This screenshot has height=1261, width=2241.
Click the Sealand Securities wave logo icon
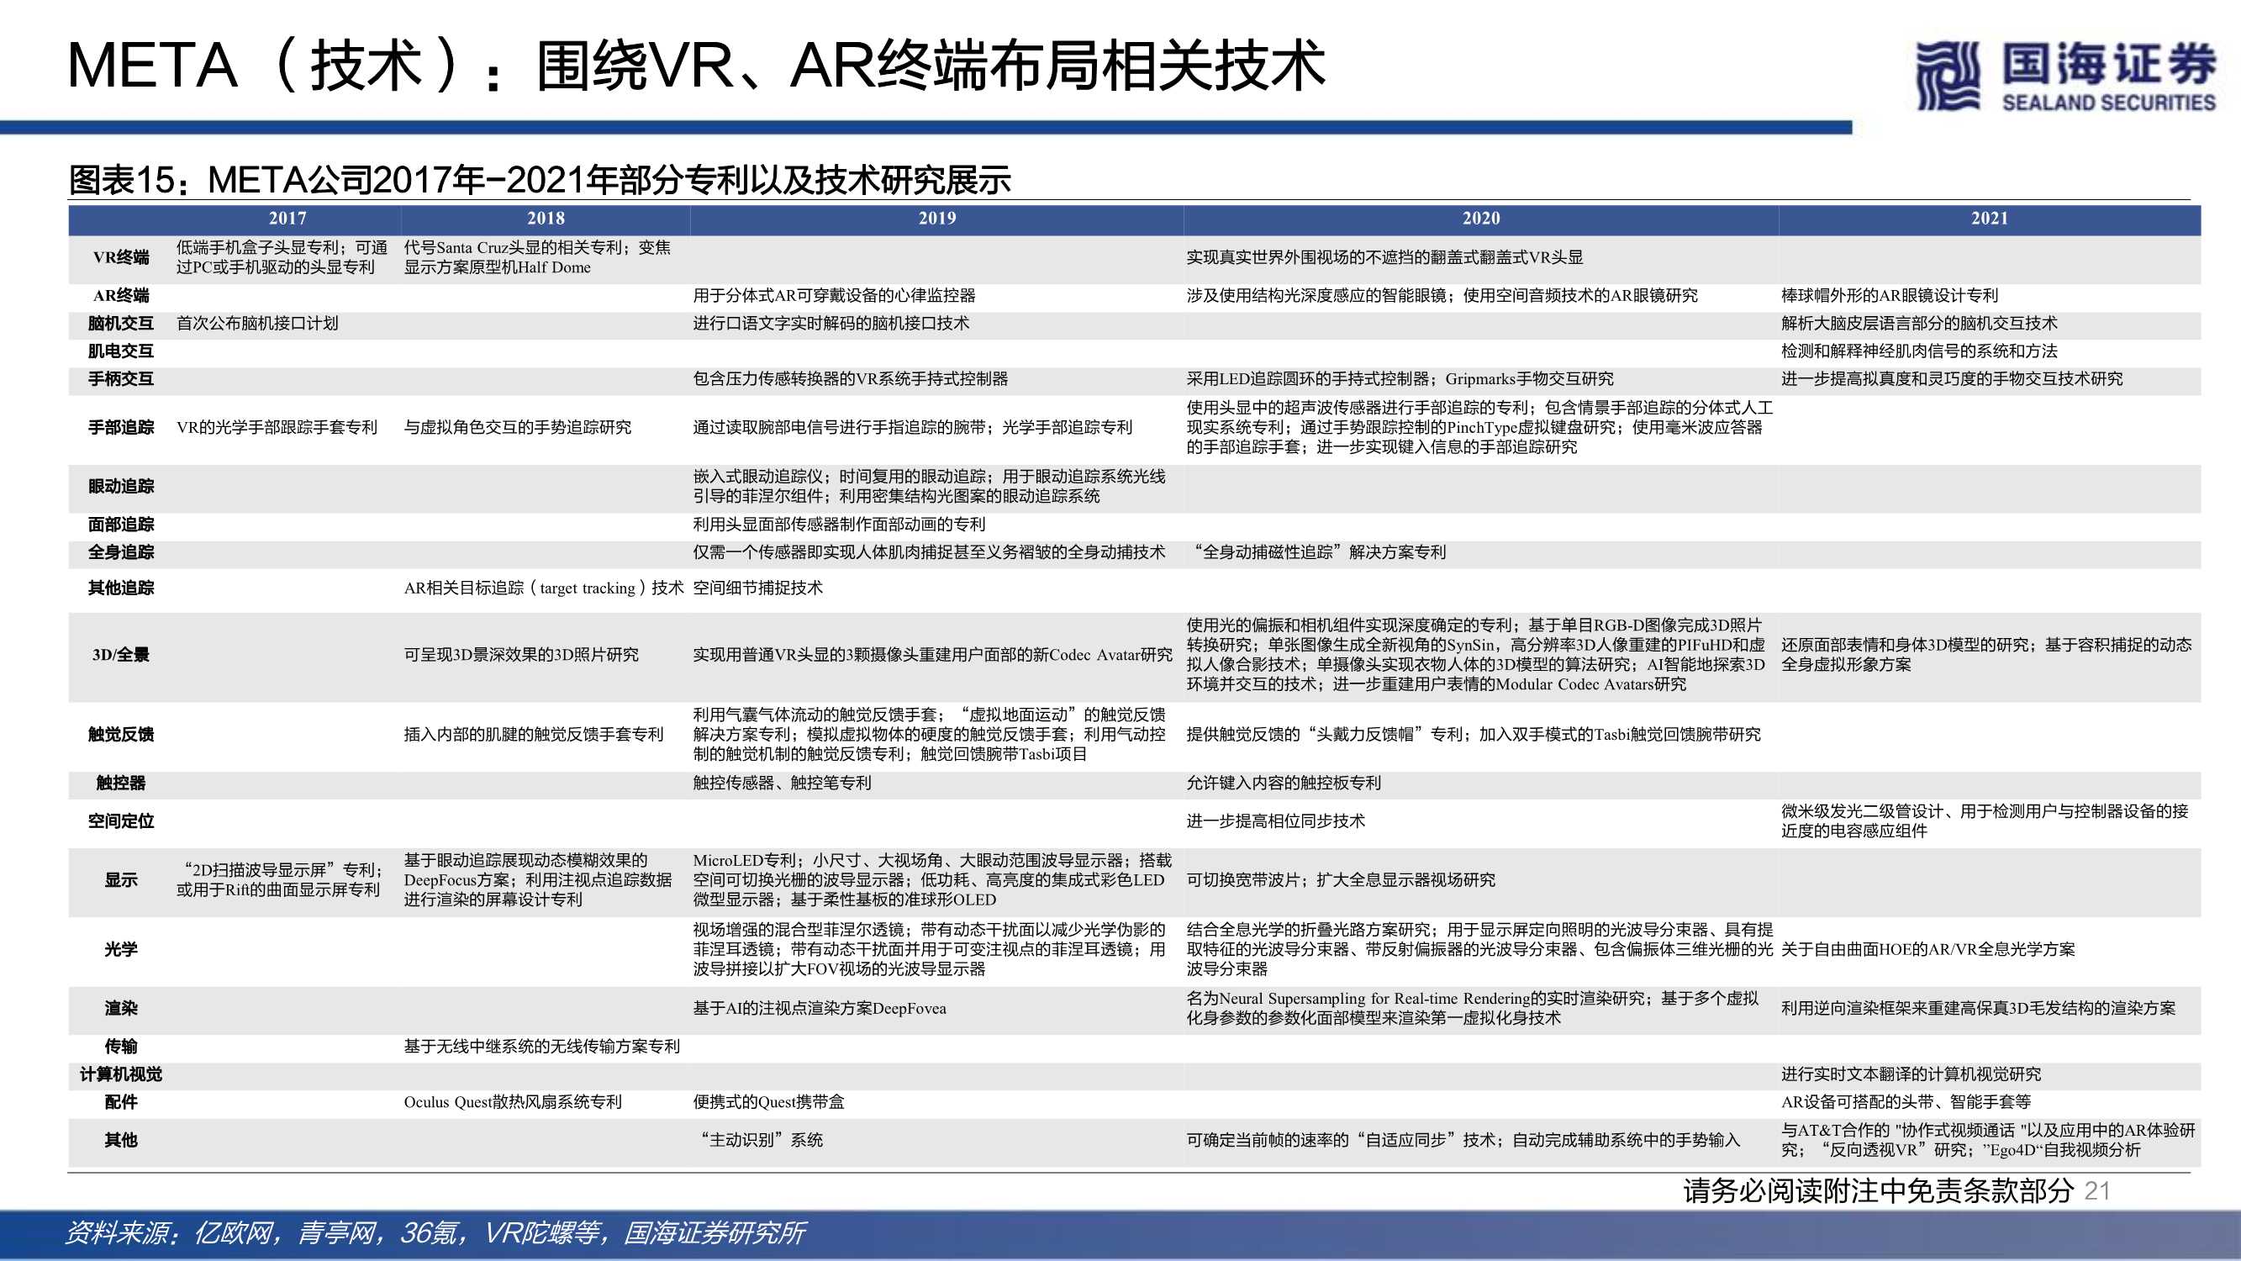coord(1948,76)
